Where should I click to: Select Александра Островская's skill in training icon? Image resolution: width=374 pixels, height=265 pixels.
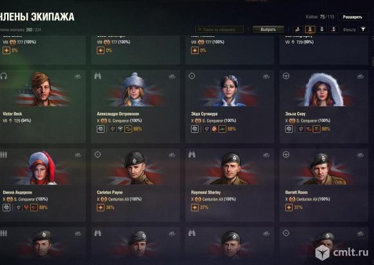(128, 129)
